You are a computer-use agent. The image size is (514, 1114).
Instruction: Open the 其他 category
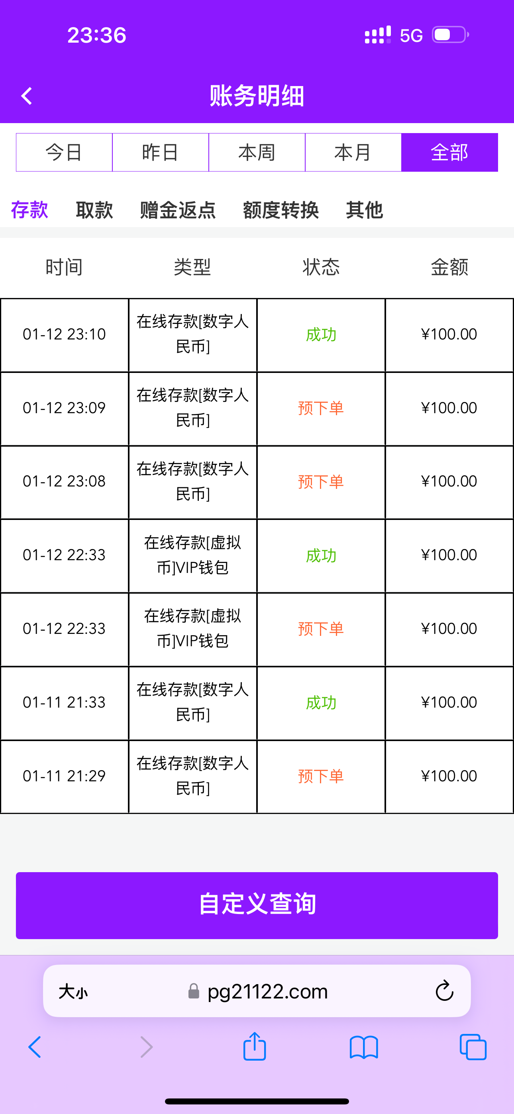pyautogui.click(x=364, y=210)
